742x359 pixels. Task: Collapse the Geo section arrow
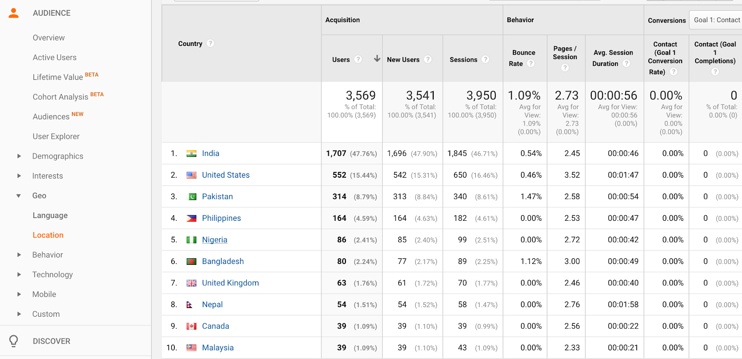coord(19,196)
